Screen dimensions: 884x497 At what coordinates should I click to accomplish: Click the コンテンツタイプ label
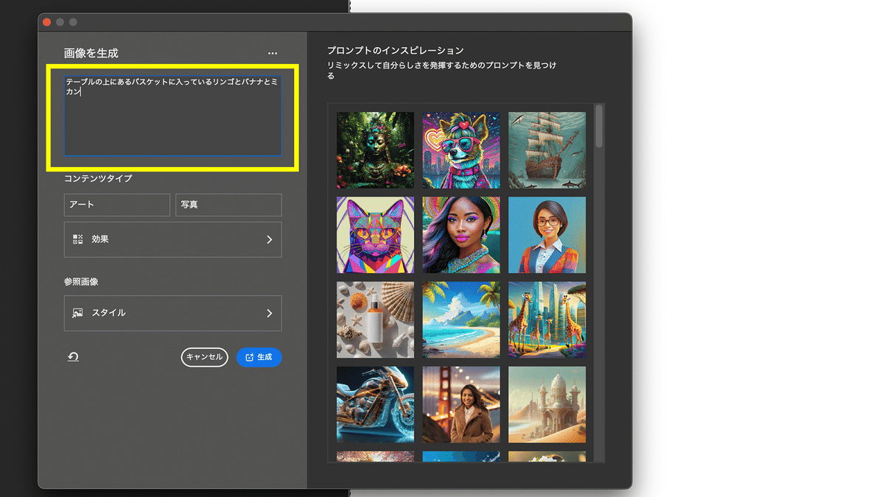tap(98, 178)
